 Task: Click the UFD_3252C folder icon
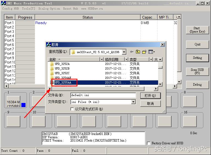[52, 73]
